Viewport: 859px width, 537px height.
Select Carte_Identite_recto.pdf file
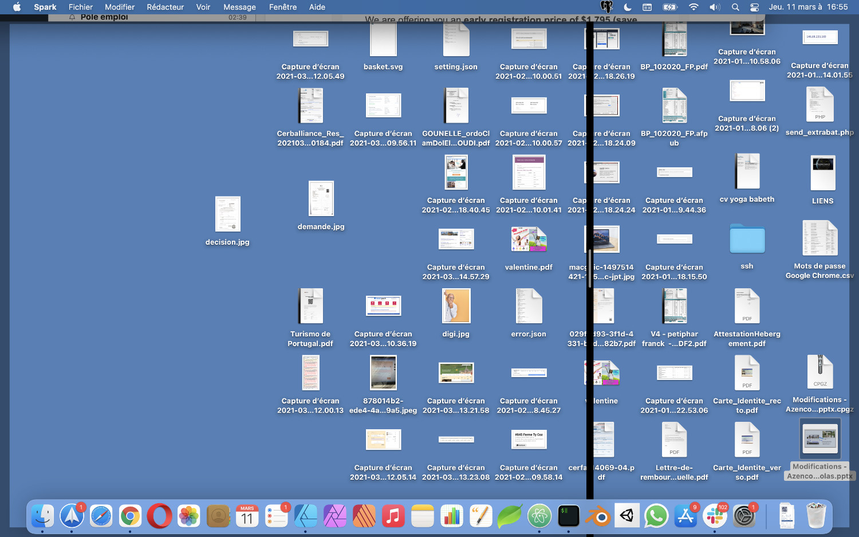coord(747,373)
